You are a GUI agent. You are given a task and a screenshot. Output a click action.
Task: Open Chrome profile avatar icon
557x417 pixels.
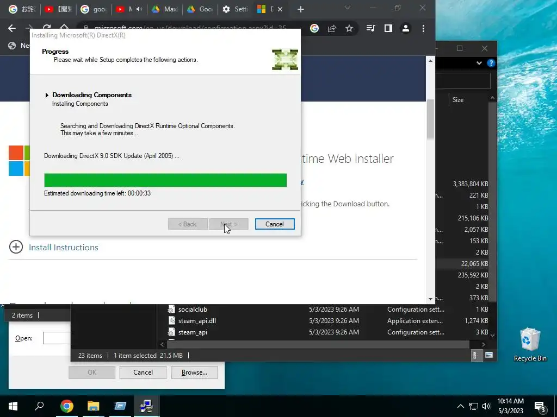(406, 28)
